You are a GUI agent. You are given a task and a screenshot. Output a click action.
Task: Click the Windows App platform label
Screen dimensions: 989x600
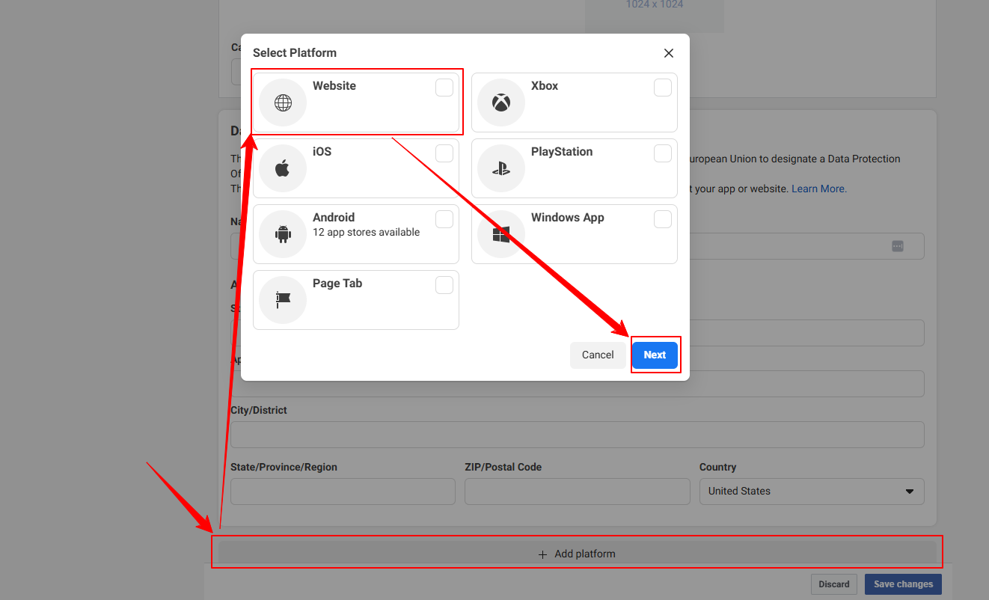568,218
